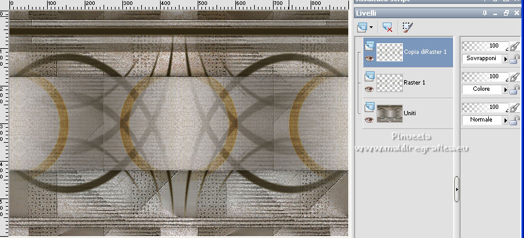
Task: Select the Uniti layer
Action: click(408, 113)
